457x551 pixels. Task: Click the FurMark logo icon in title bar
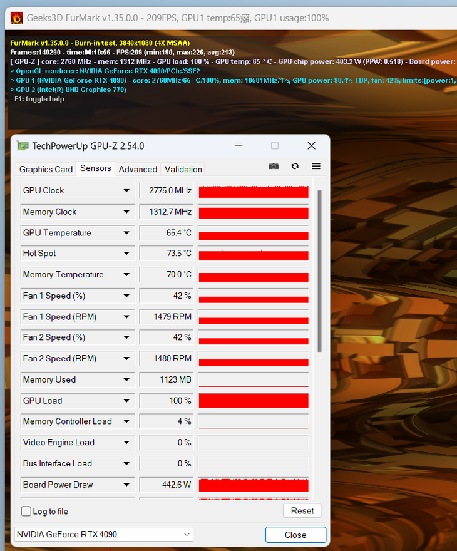(16, 18)
